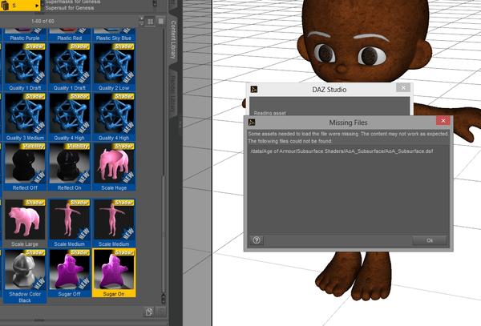Confirm the Missing Files dialog with Ok
This screenshot has height=326, width=481.
click(430, 240)
